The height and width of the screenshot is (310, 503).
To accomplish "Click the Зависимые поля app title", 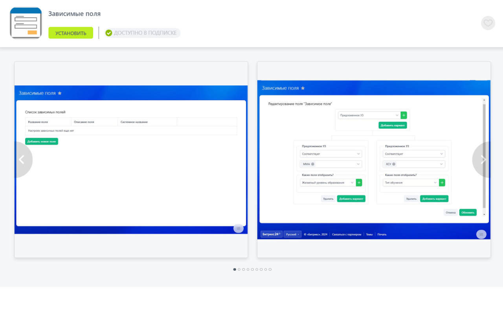I will (x=74, y=14).
